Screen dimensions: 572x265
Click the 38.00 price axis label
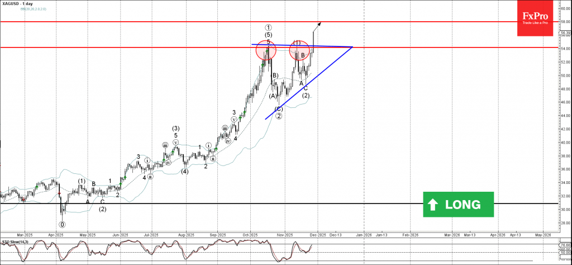click(x=565, y=156)
